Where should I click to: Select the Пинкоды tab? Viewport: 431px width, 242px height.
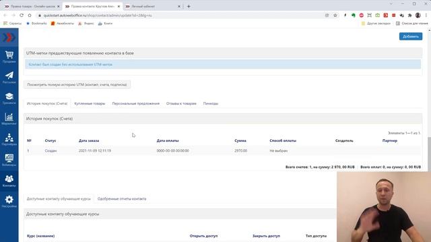pyautogui.click(x=211, y=104)
